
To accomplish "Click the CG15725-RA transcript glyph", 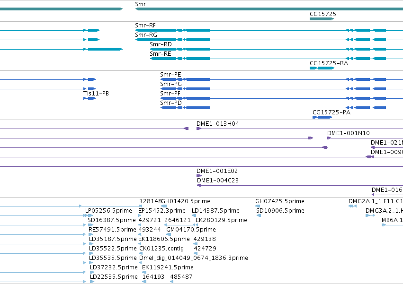I will click(x=322, y=68).
